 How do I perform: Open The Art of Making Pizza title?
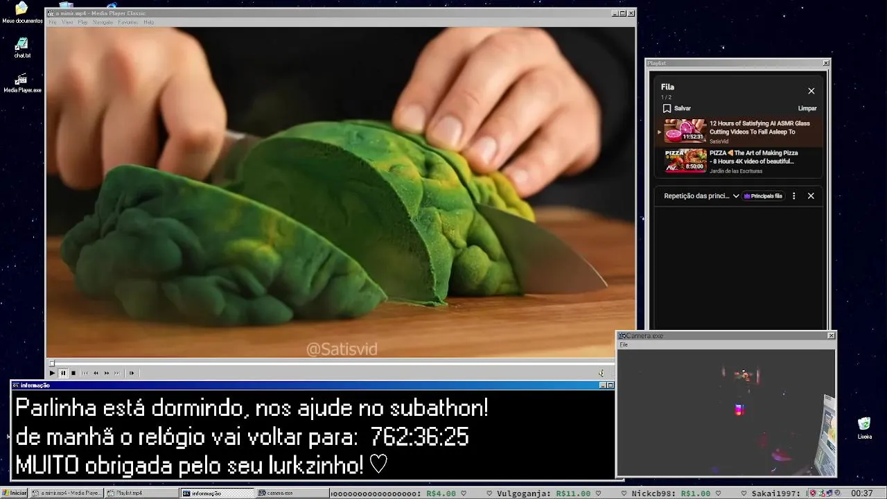754,157
